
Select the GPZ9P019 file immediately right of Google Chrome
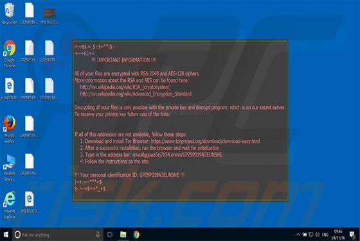click(29, 51)
